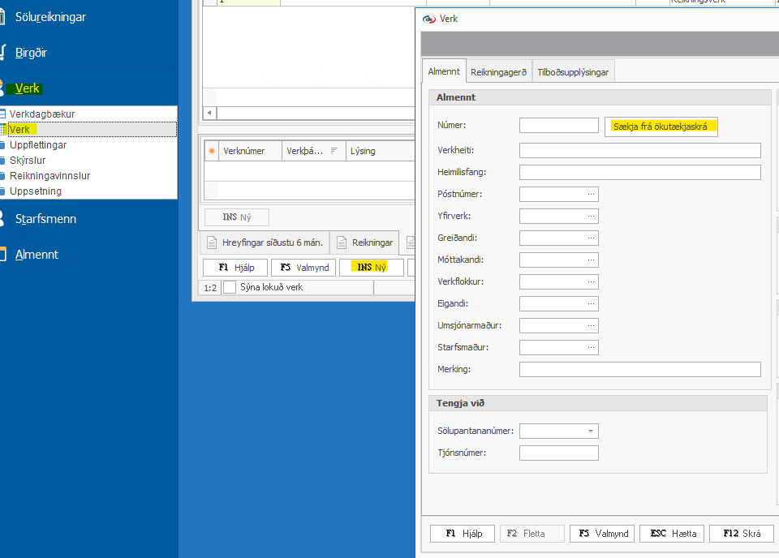
Task: Select Verkdagbækur in the Verk submenu
Action: point(42,114)
